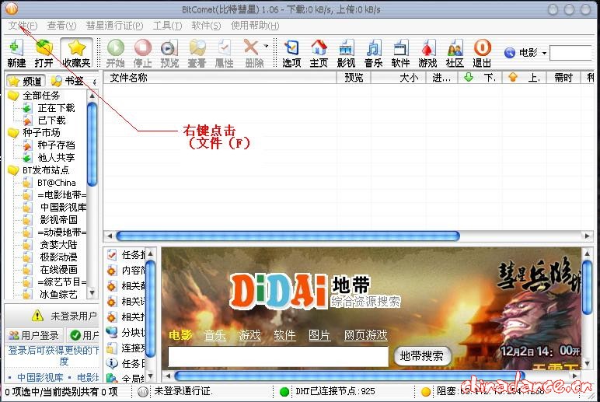600x402 pixels.
Task: Click the 退出 (Exit) toolbar icon
Action: tap(482, 53)
